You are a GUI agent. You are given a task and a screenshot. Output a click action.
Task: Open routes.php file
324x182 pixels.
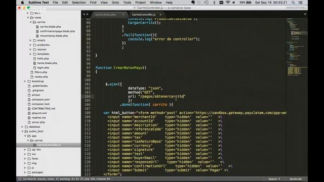(x=41, y=76)
